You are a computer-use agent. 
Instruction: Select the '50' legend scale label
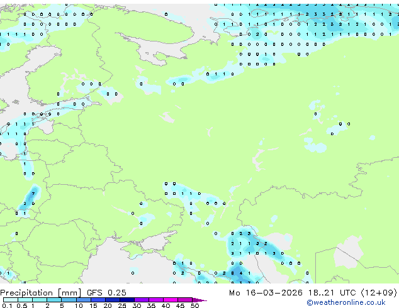pyautogui.click(x=194, y=305)
